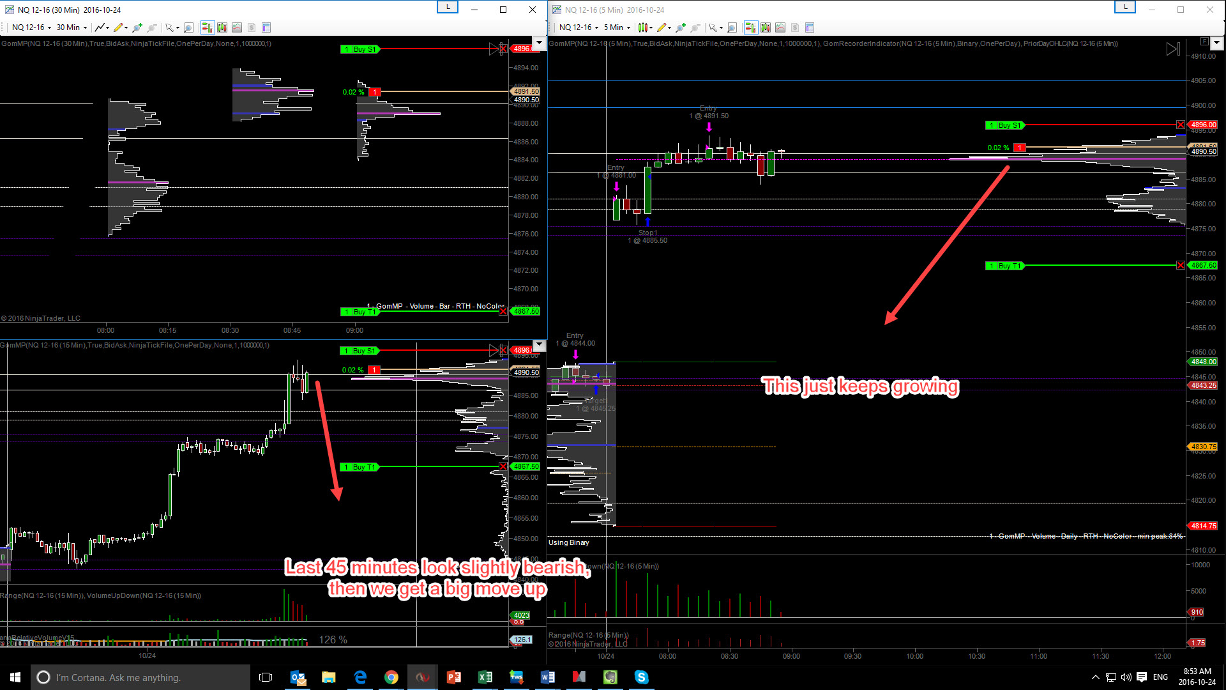Open Task View on the taskbar
The image size is (1226, 690).
point(266,677)
